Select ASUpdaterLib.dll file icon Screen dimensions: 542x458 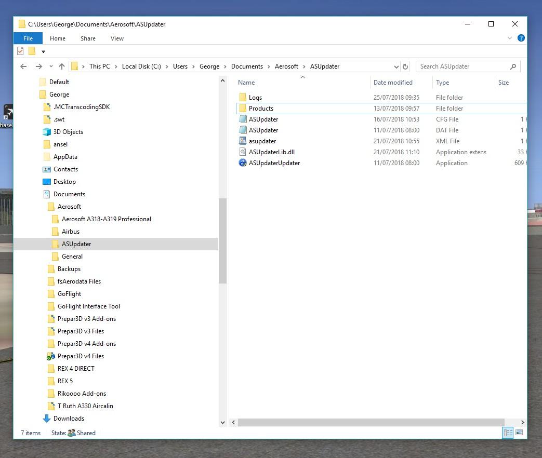(243, 152)
